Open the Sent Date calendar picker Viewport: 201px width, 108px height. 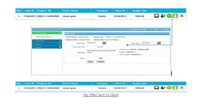coord(159,43)
